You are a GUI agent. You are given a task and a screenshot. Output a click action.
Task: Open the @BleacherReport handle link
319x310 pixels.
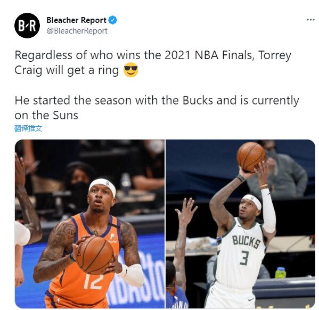(77, 31)
